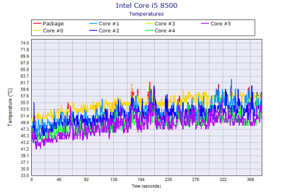Screen dimensions: 293x195
Task: Click the 41.2 value on temperature axis
Action: click(x=25, y=149)
